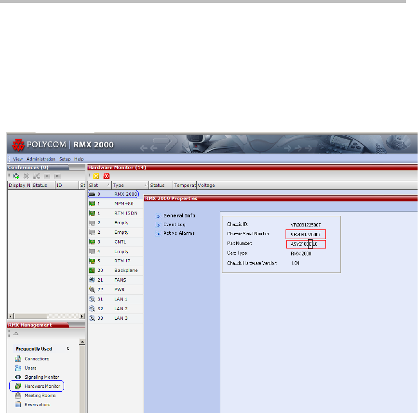
Task: Open Active Alarms in properties pane
Action: point(179,233)
